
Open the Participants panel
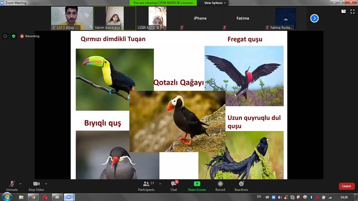click(x=146, y=185)
